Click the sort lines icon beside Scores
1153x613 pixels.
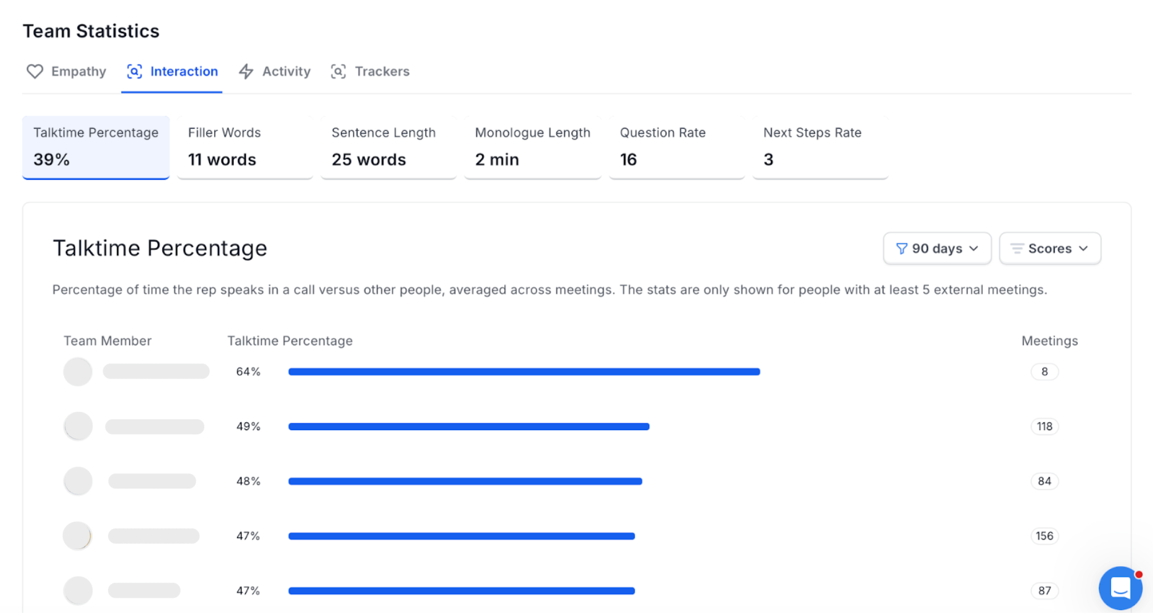pos(1016,249)
